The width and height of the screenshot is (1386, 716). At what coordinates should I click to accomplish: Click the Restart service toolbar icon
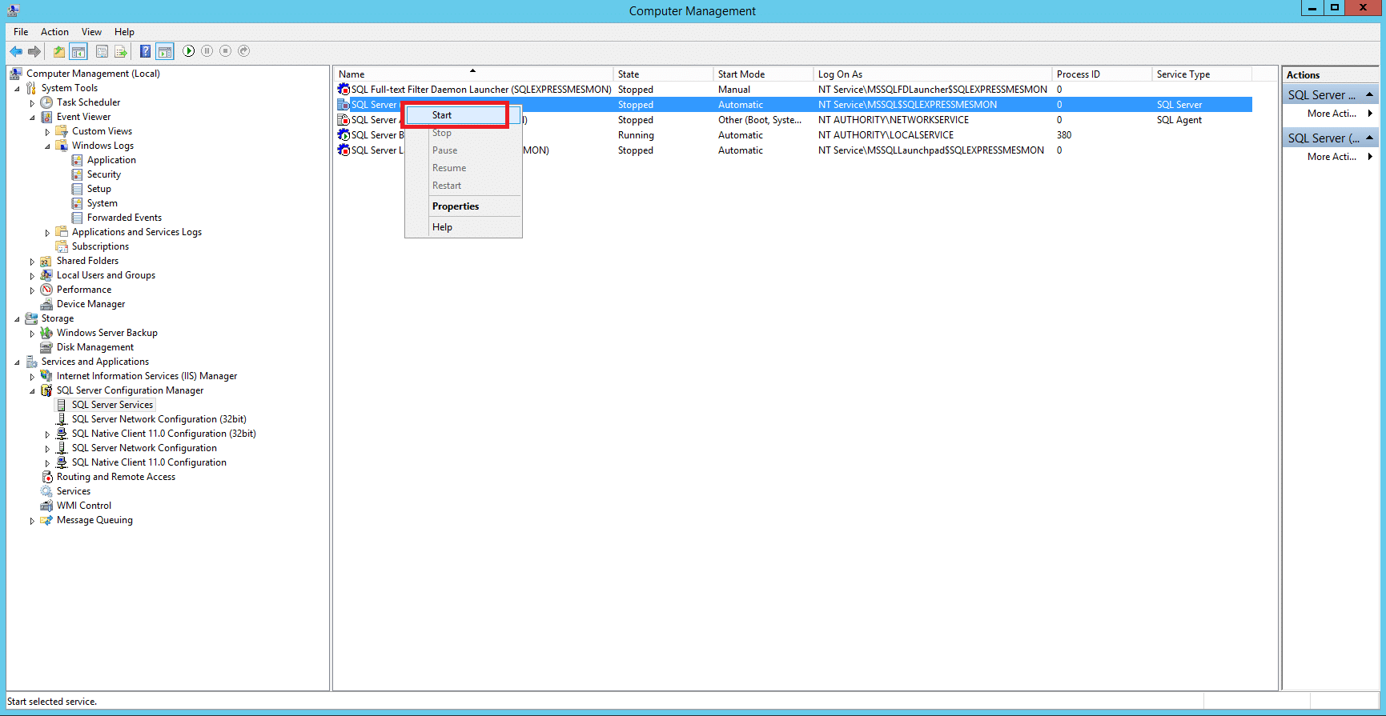click(244, 51)
